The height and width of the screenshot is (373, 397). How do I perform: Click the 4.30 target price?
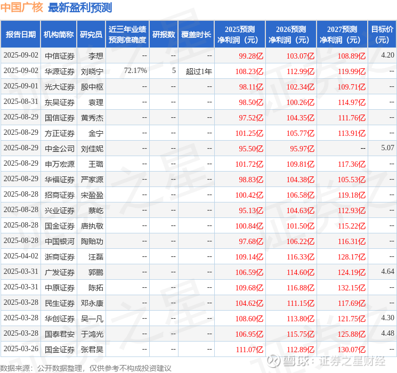coord(387,318)
